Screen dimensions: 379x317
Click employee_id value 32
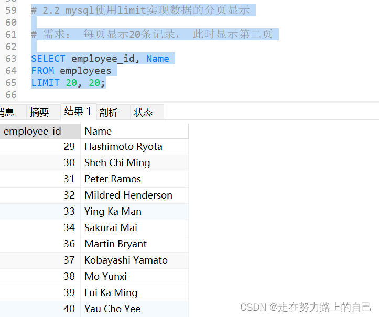click(40, 195)
